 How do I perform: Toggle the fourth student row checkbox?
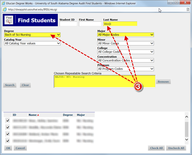[x=8, y=141]
